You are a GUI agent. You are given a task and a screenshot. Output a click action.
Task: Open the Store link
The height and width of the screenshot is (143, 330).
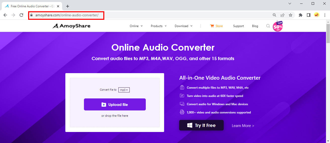pyautogui.click(x=216, y=26)
